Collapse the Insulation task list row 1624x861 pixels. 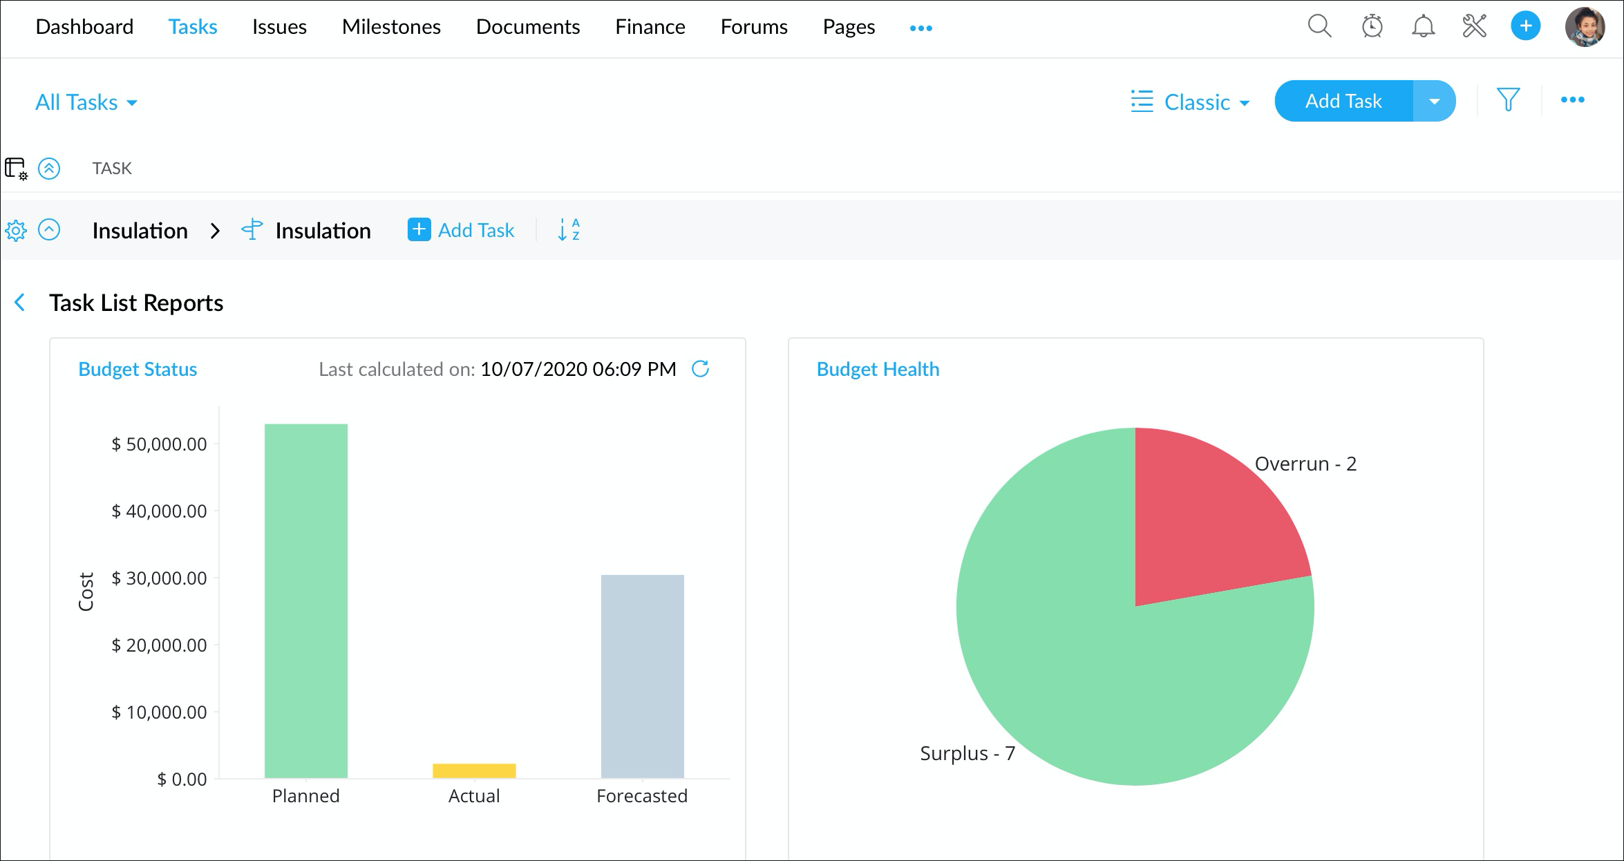49,229
